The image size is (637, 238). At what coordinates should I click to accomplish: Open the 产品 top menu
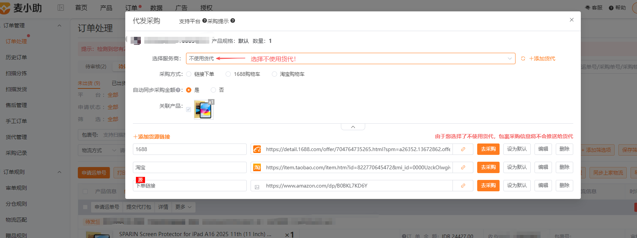pos(106,8)
